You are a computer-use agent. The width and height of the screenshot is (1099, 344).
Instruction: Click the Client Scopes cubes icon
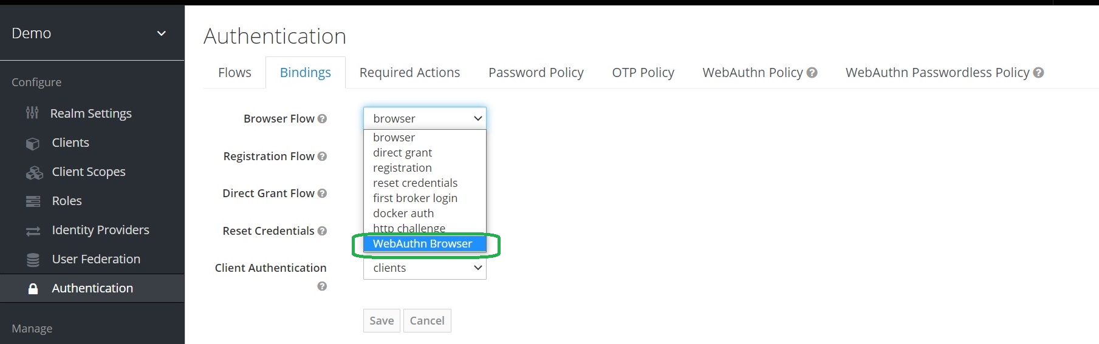(x=34, y=173)
